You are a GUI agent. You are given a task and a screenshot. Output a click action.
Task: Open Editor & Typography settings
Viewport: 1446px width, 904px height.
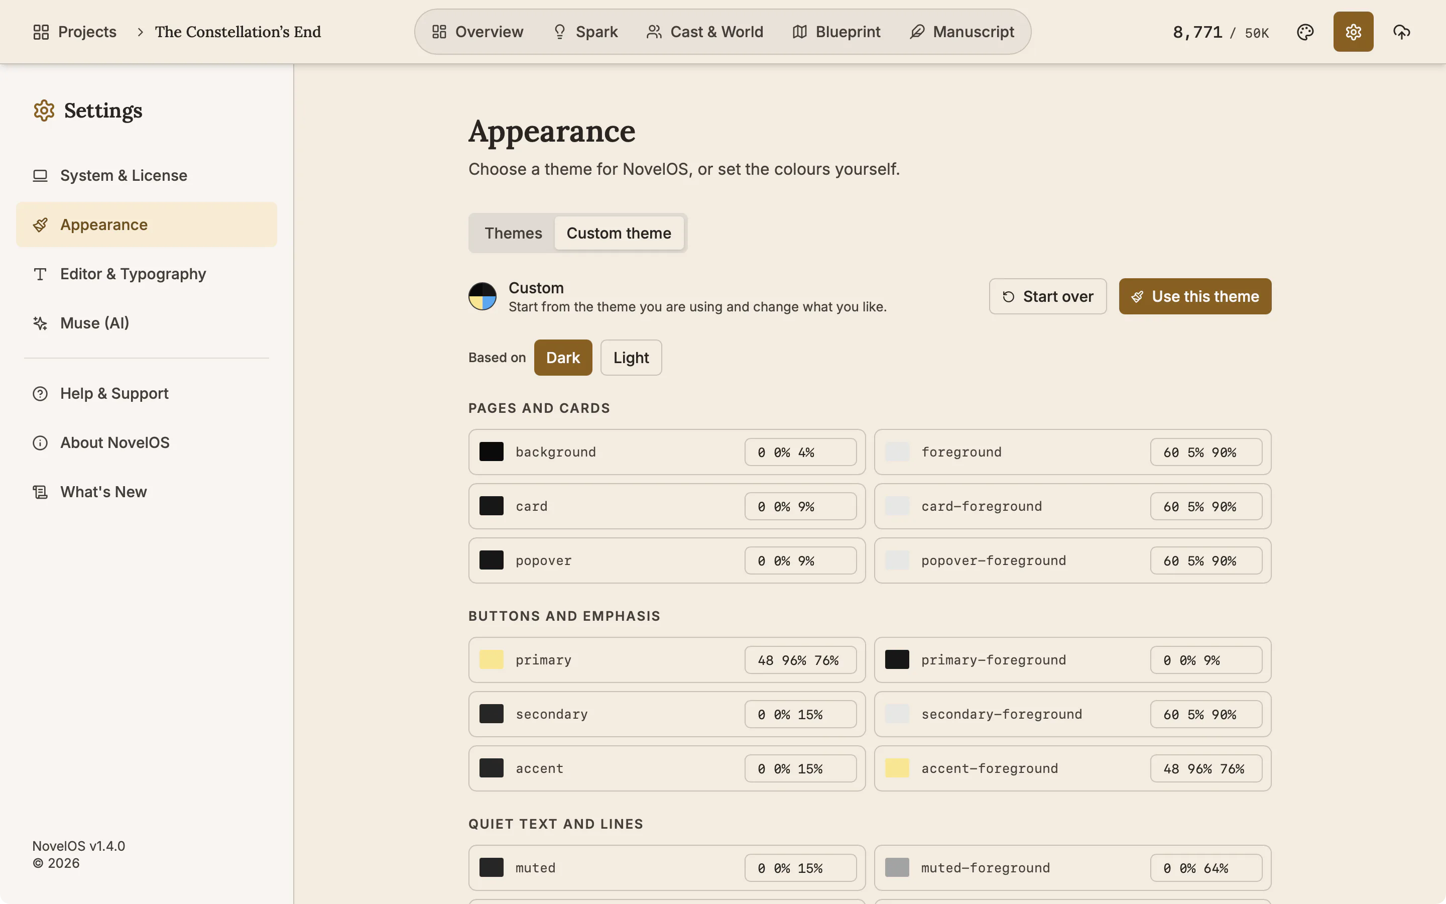(147, 274)
